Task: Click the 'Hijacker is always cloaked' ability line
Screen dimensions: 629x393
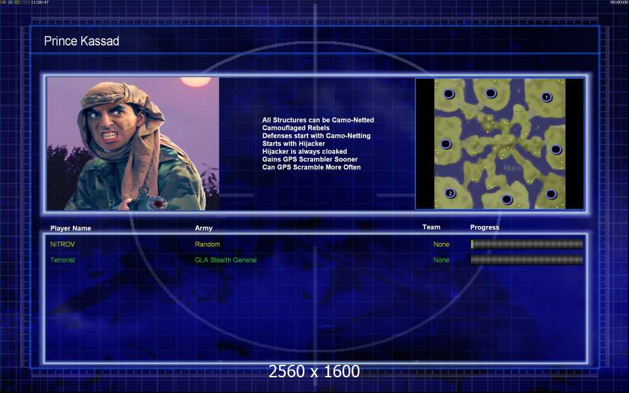Action: tap(305, 151)
